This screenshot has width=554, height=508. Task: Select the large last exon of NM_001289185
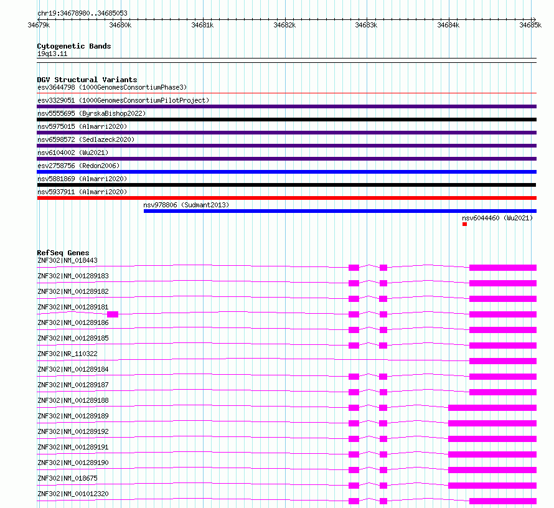(x=503, y=346)
